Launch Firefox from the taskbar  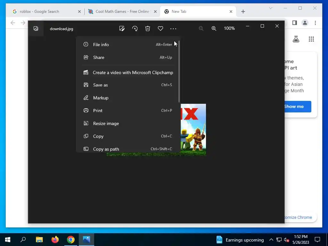pyautogui.click(x=55, y=240)
